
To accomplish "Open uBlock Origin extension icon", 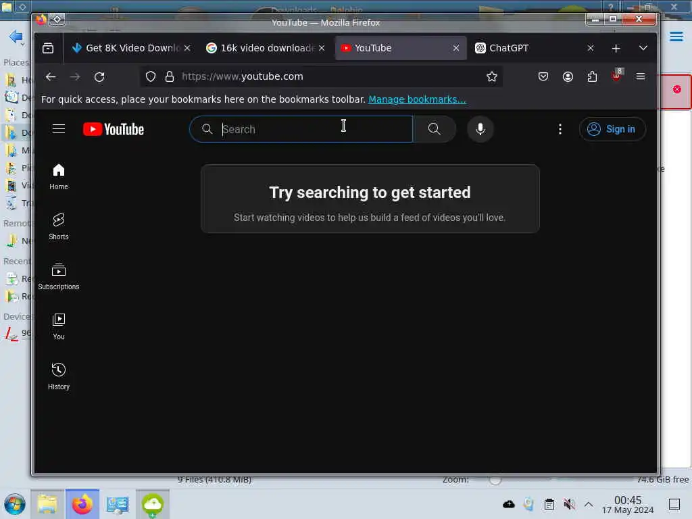I will point(616,76).
